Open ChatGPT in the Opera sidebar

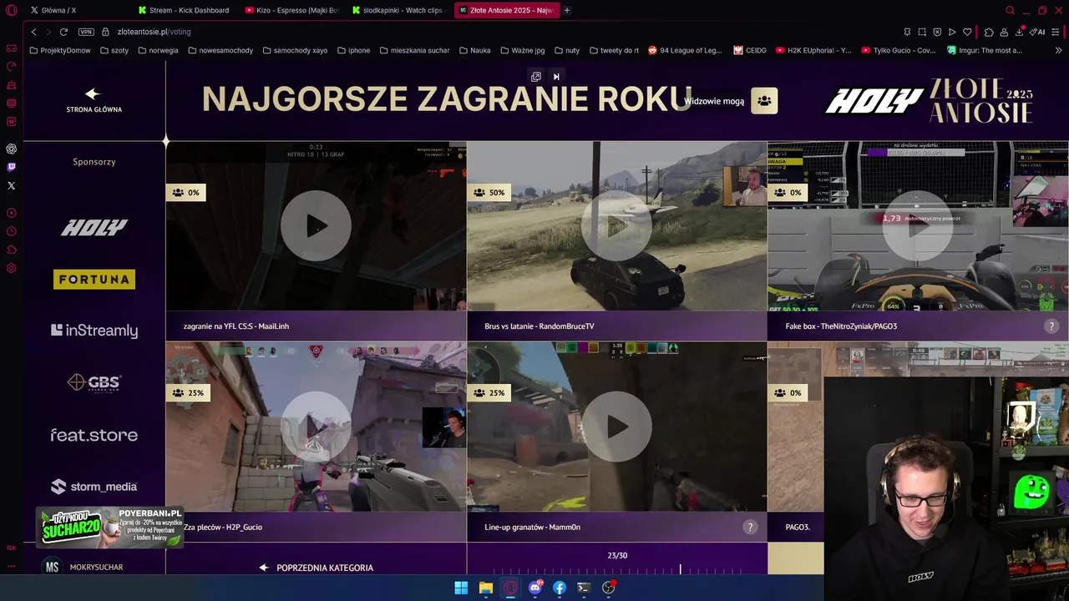pos(12,149)
